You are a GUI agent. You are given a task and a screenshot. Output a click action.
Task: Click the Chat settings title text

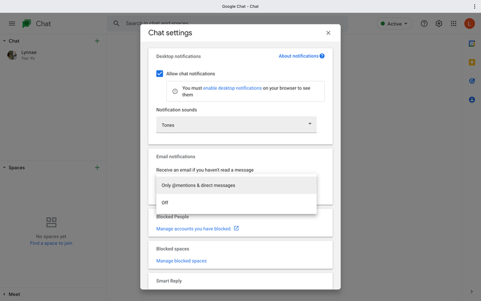tap(170, 33)
